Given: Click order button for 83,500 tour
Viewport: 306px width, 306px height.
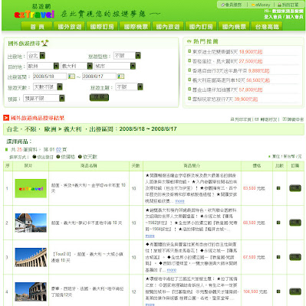Looking at the screenshot, I should [x=295, y=188].
